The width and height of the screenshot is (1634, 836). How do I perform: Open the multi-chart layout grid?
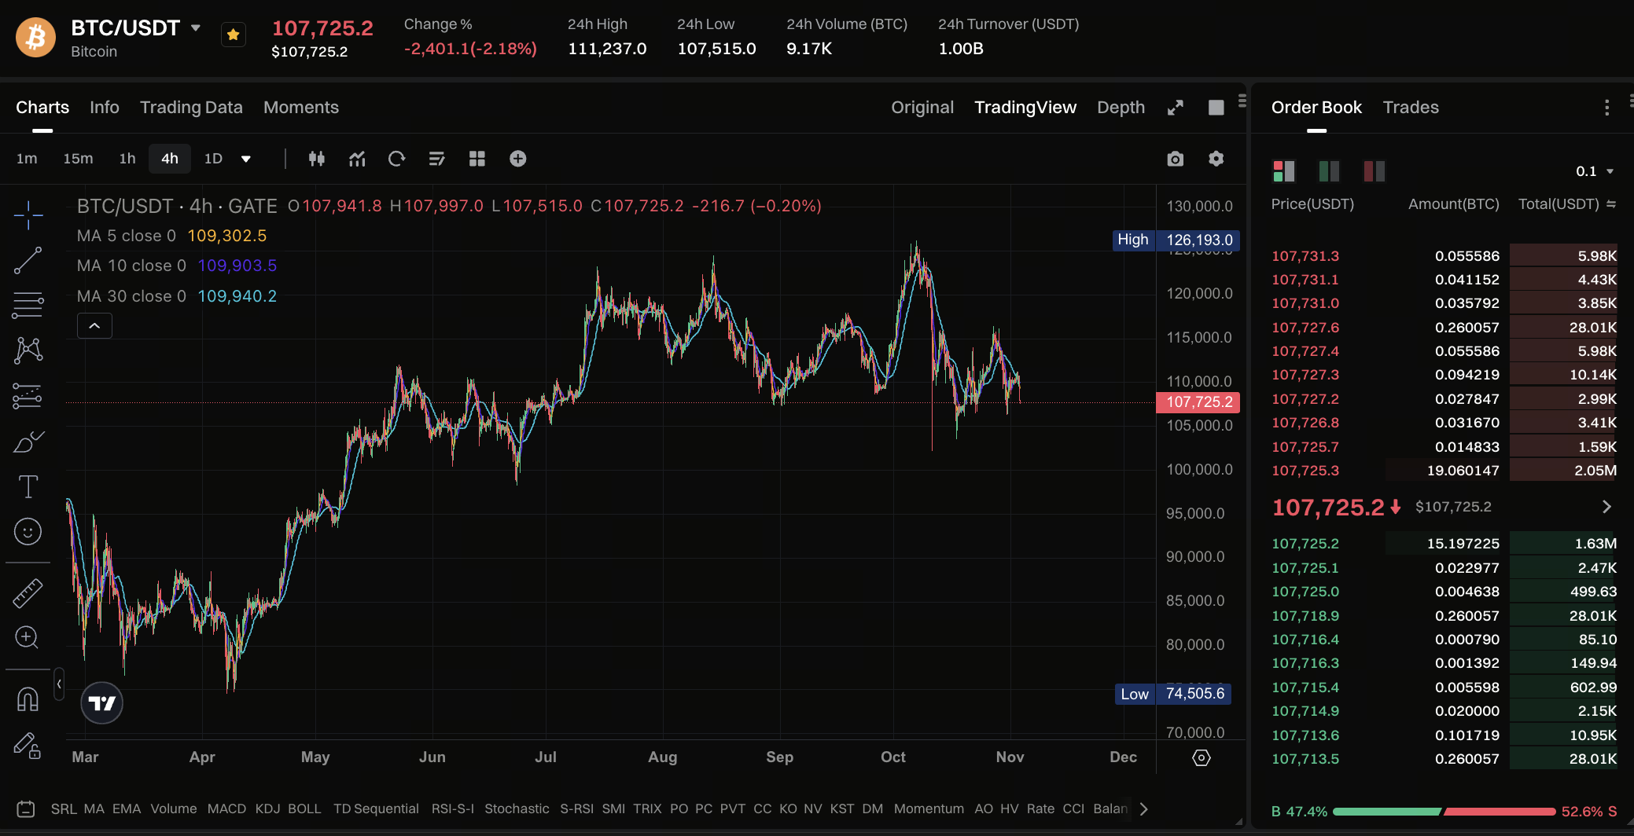(477, 159)
